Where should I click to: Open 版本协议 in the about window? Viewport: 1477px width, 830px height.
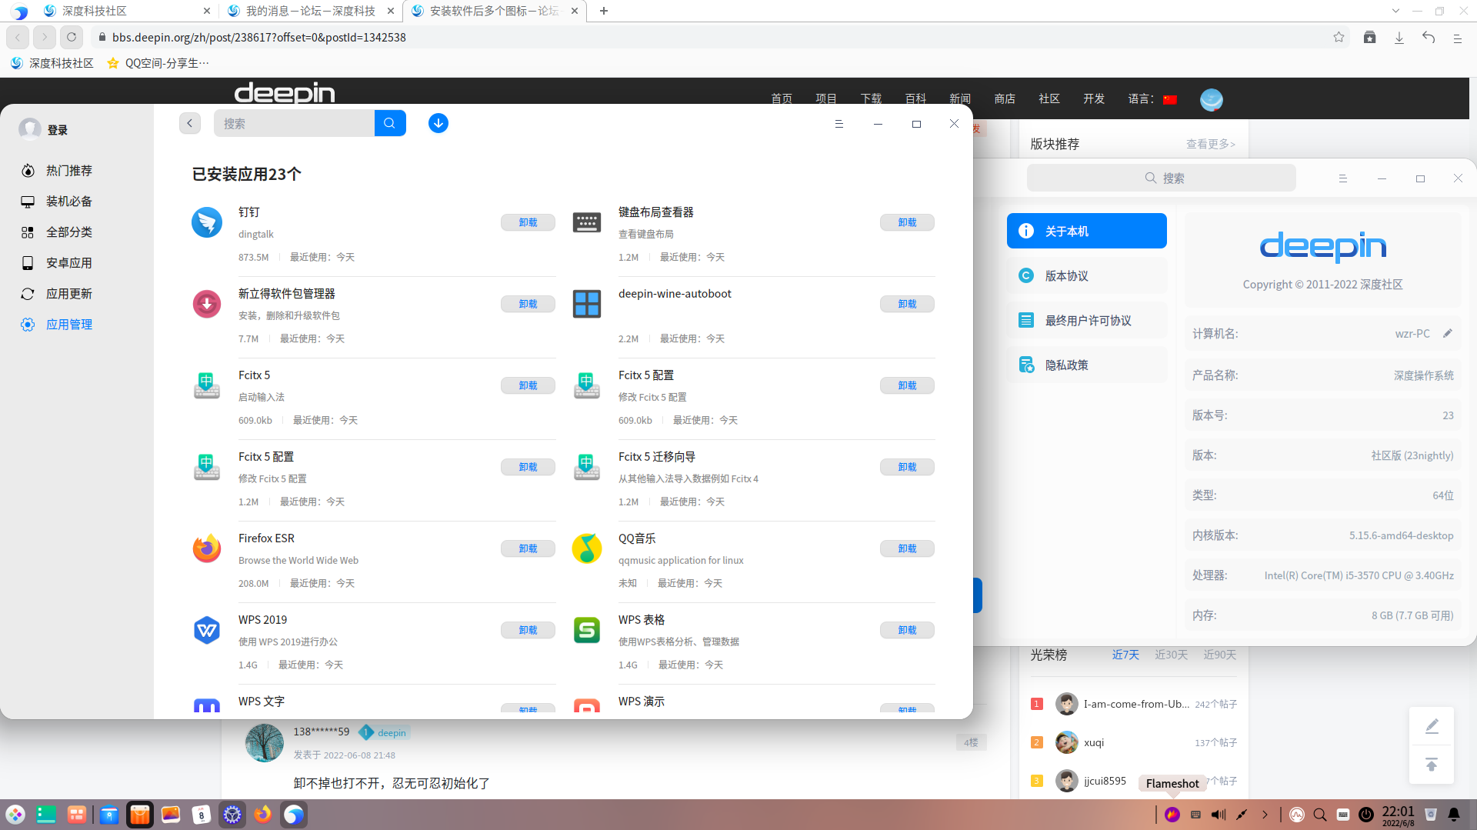[x=1086, y=275]
